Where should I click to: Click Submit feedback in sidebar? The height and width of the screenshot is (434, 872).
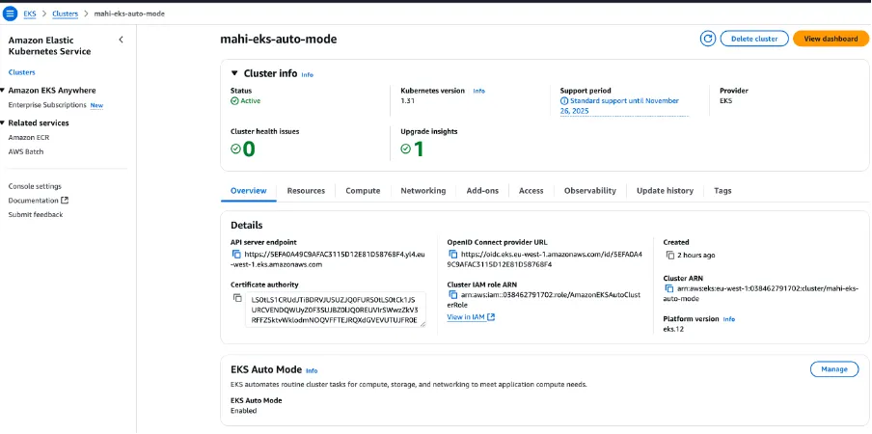point(36,214)
